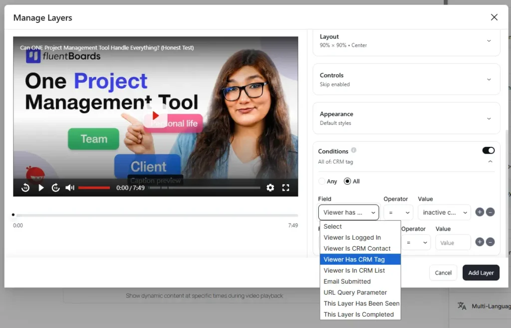Play the video from control bar
This screenshot has width=511, height=328.
pos(41,188)
